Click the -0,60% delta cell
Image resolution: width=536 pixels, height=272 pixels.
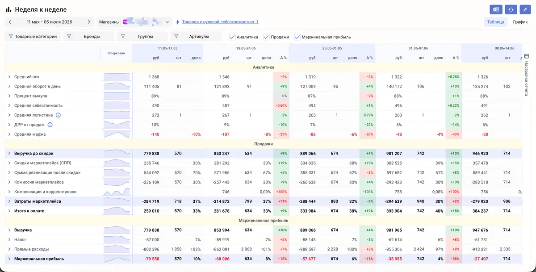[x=281, y=106]
